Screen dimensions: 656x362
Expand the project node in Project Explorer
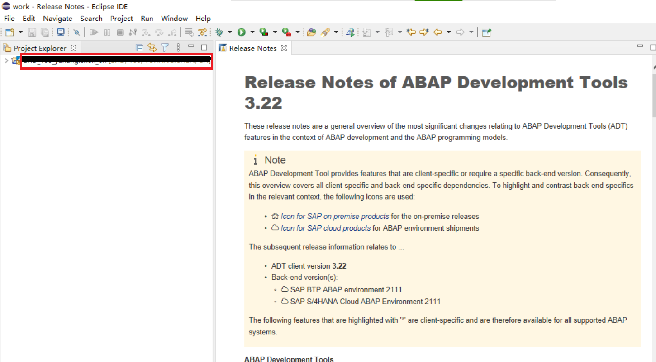click(x=6, y=60)
